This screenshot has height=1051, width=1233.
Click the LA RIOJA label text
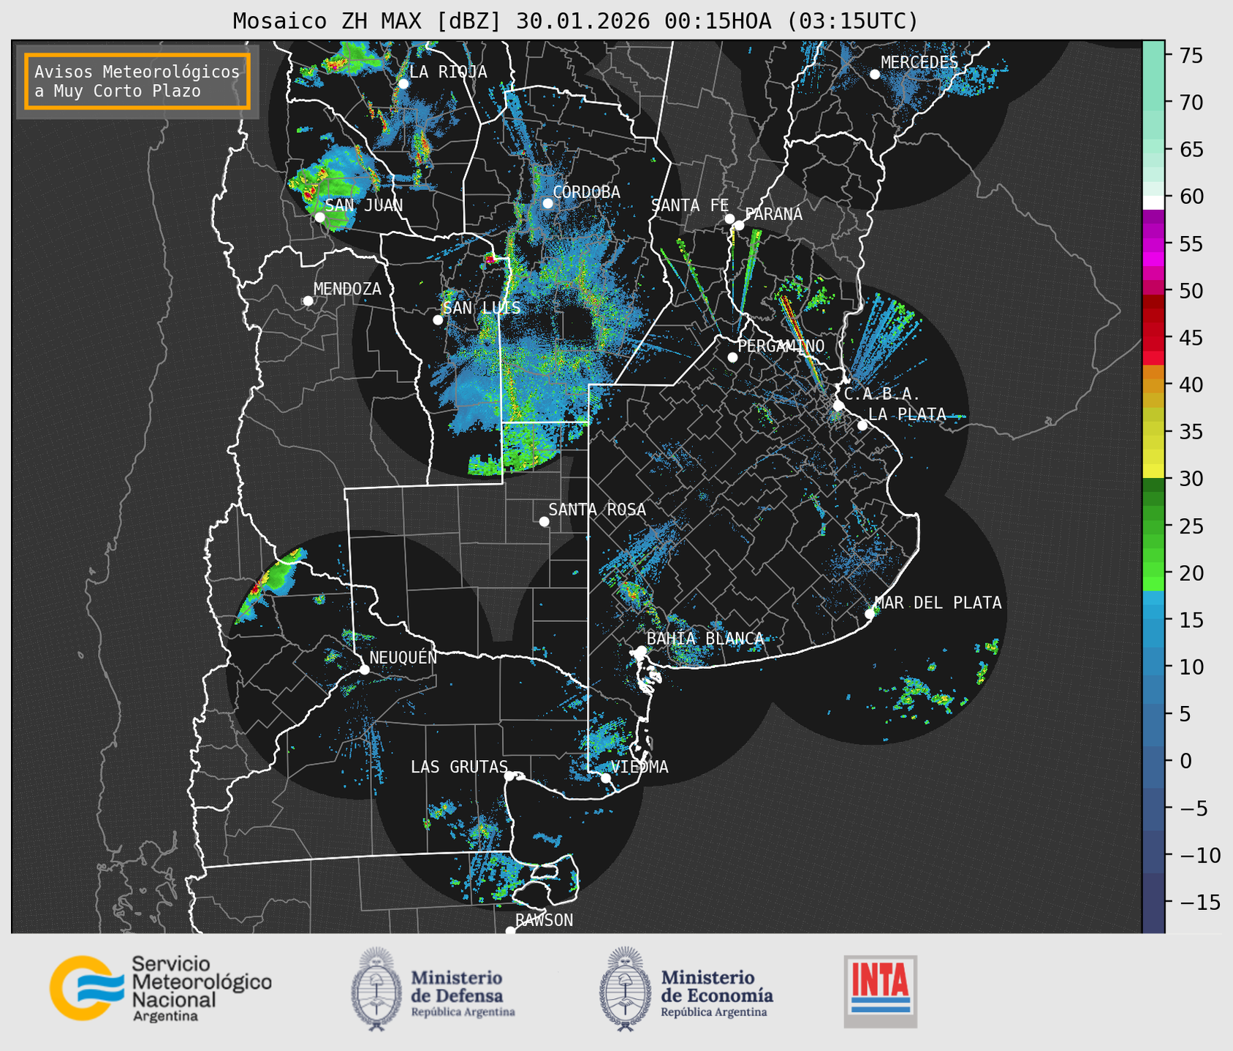coord(448,72)
